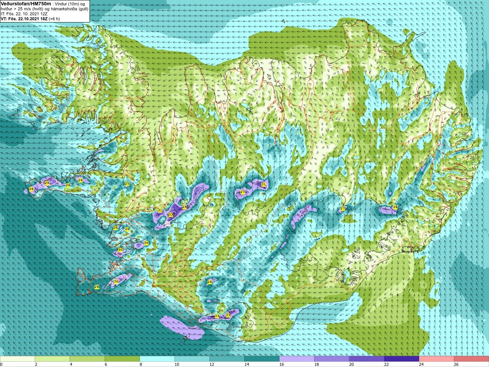
Task: Click the legend tick label '10'
Action: [177, 364]
